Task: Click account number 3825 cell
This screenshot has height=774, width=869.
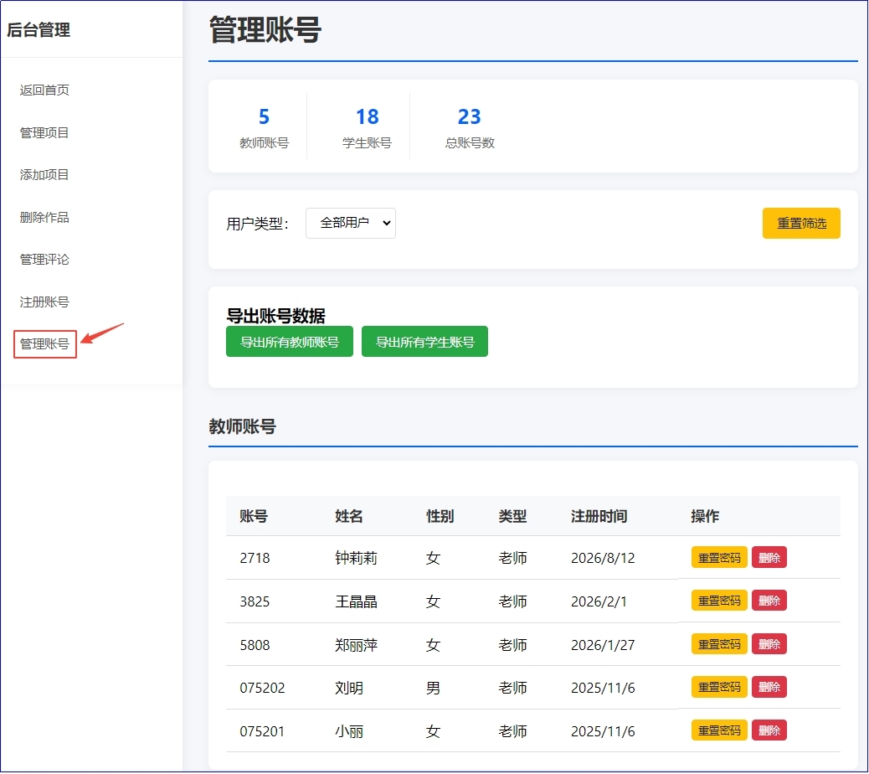Action: [x=255, y=601]
